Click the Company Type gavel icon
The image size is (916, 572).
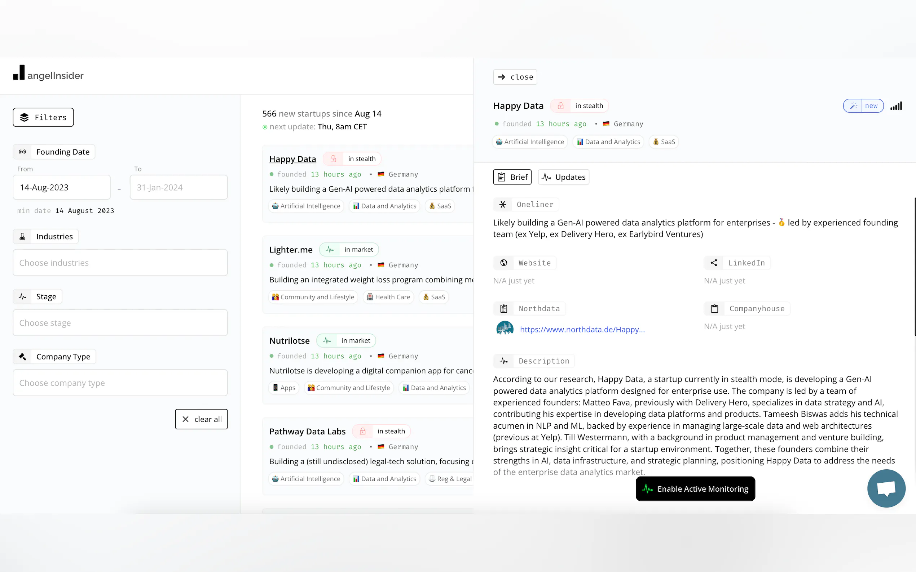click(x=22, y=356)
